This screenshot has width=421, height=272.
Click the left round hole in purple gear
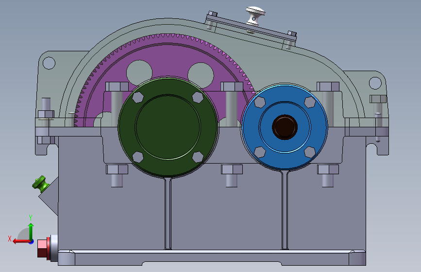tap(139, 73)
